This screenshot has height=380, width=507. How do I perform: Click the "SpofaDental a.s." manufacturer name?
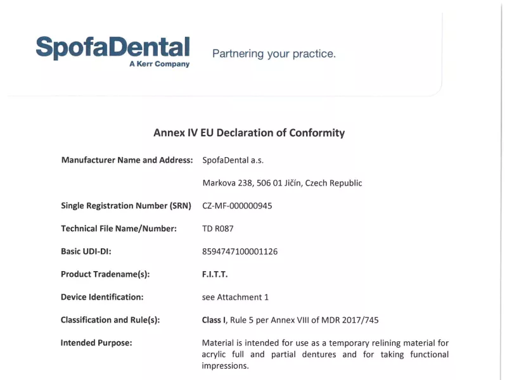tap(233, 160)
